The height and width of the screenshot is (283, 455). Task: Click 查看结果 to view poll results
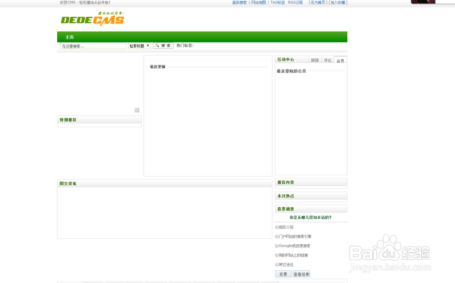301,273
